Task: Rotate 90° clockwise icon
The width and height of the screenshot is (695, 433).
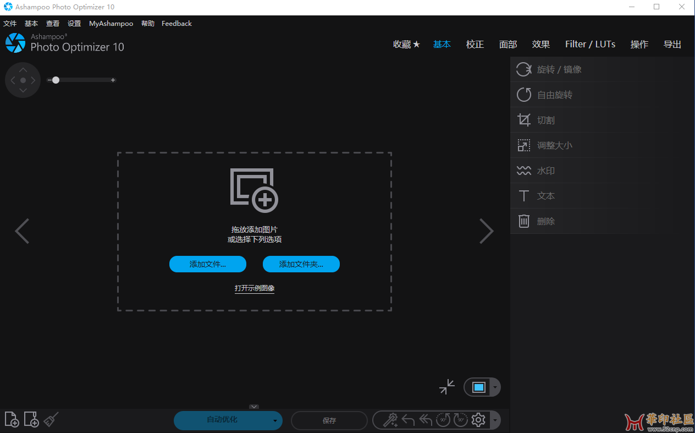Action: click(461, 420)
